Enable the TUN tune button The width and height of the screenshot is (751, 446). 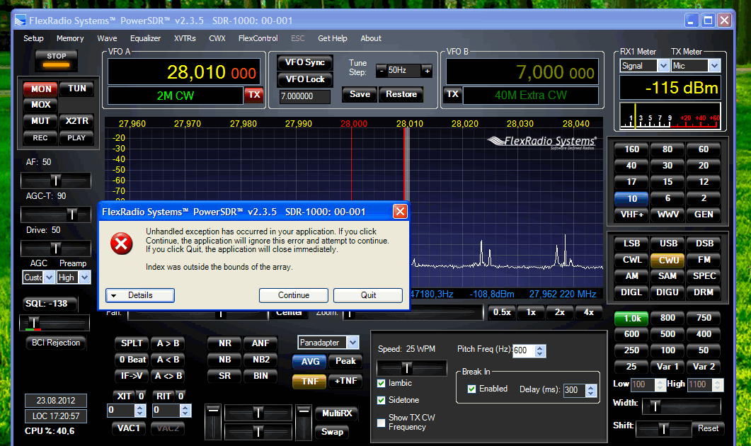(76, 88)
